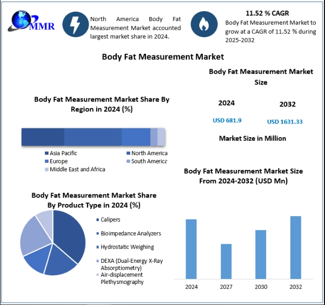This screenshot has width=325, height=305.
Task: Click the Hydrostatic Weighing legend entry
Action: tap(125, 247)
